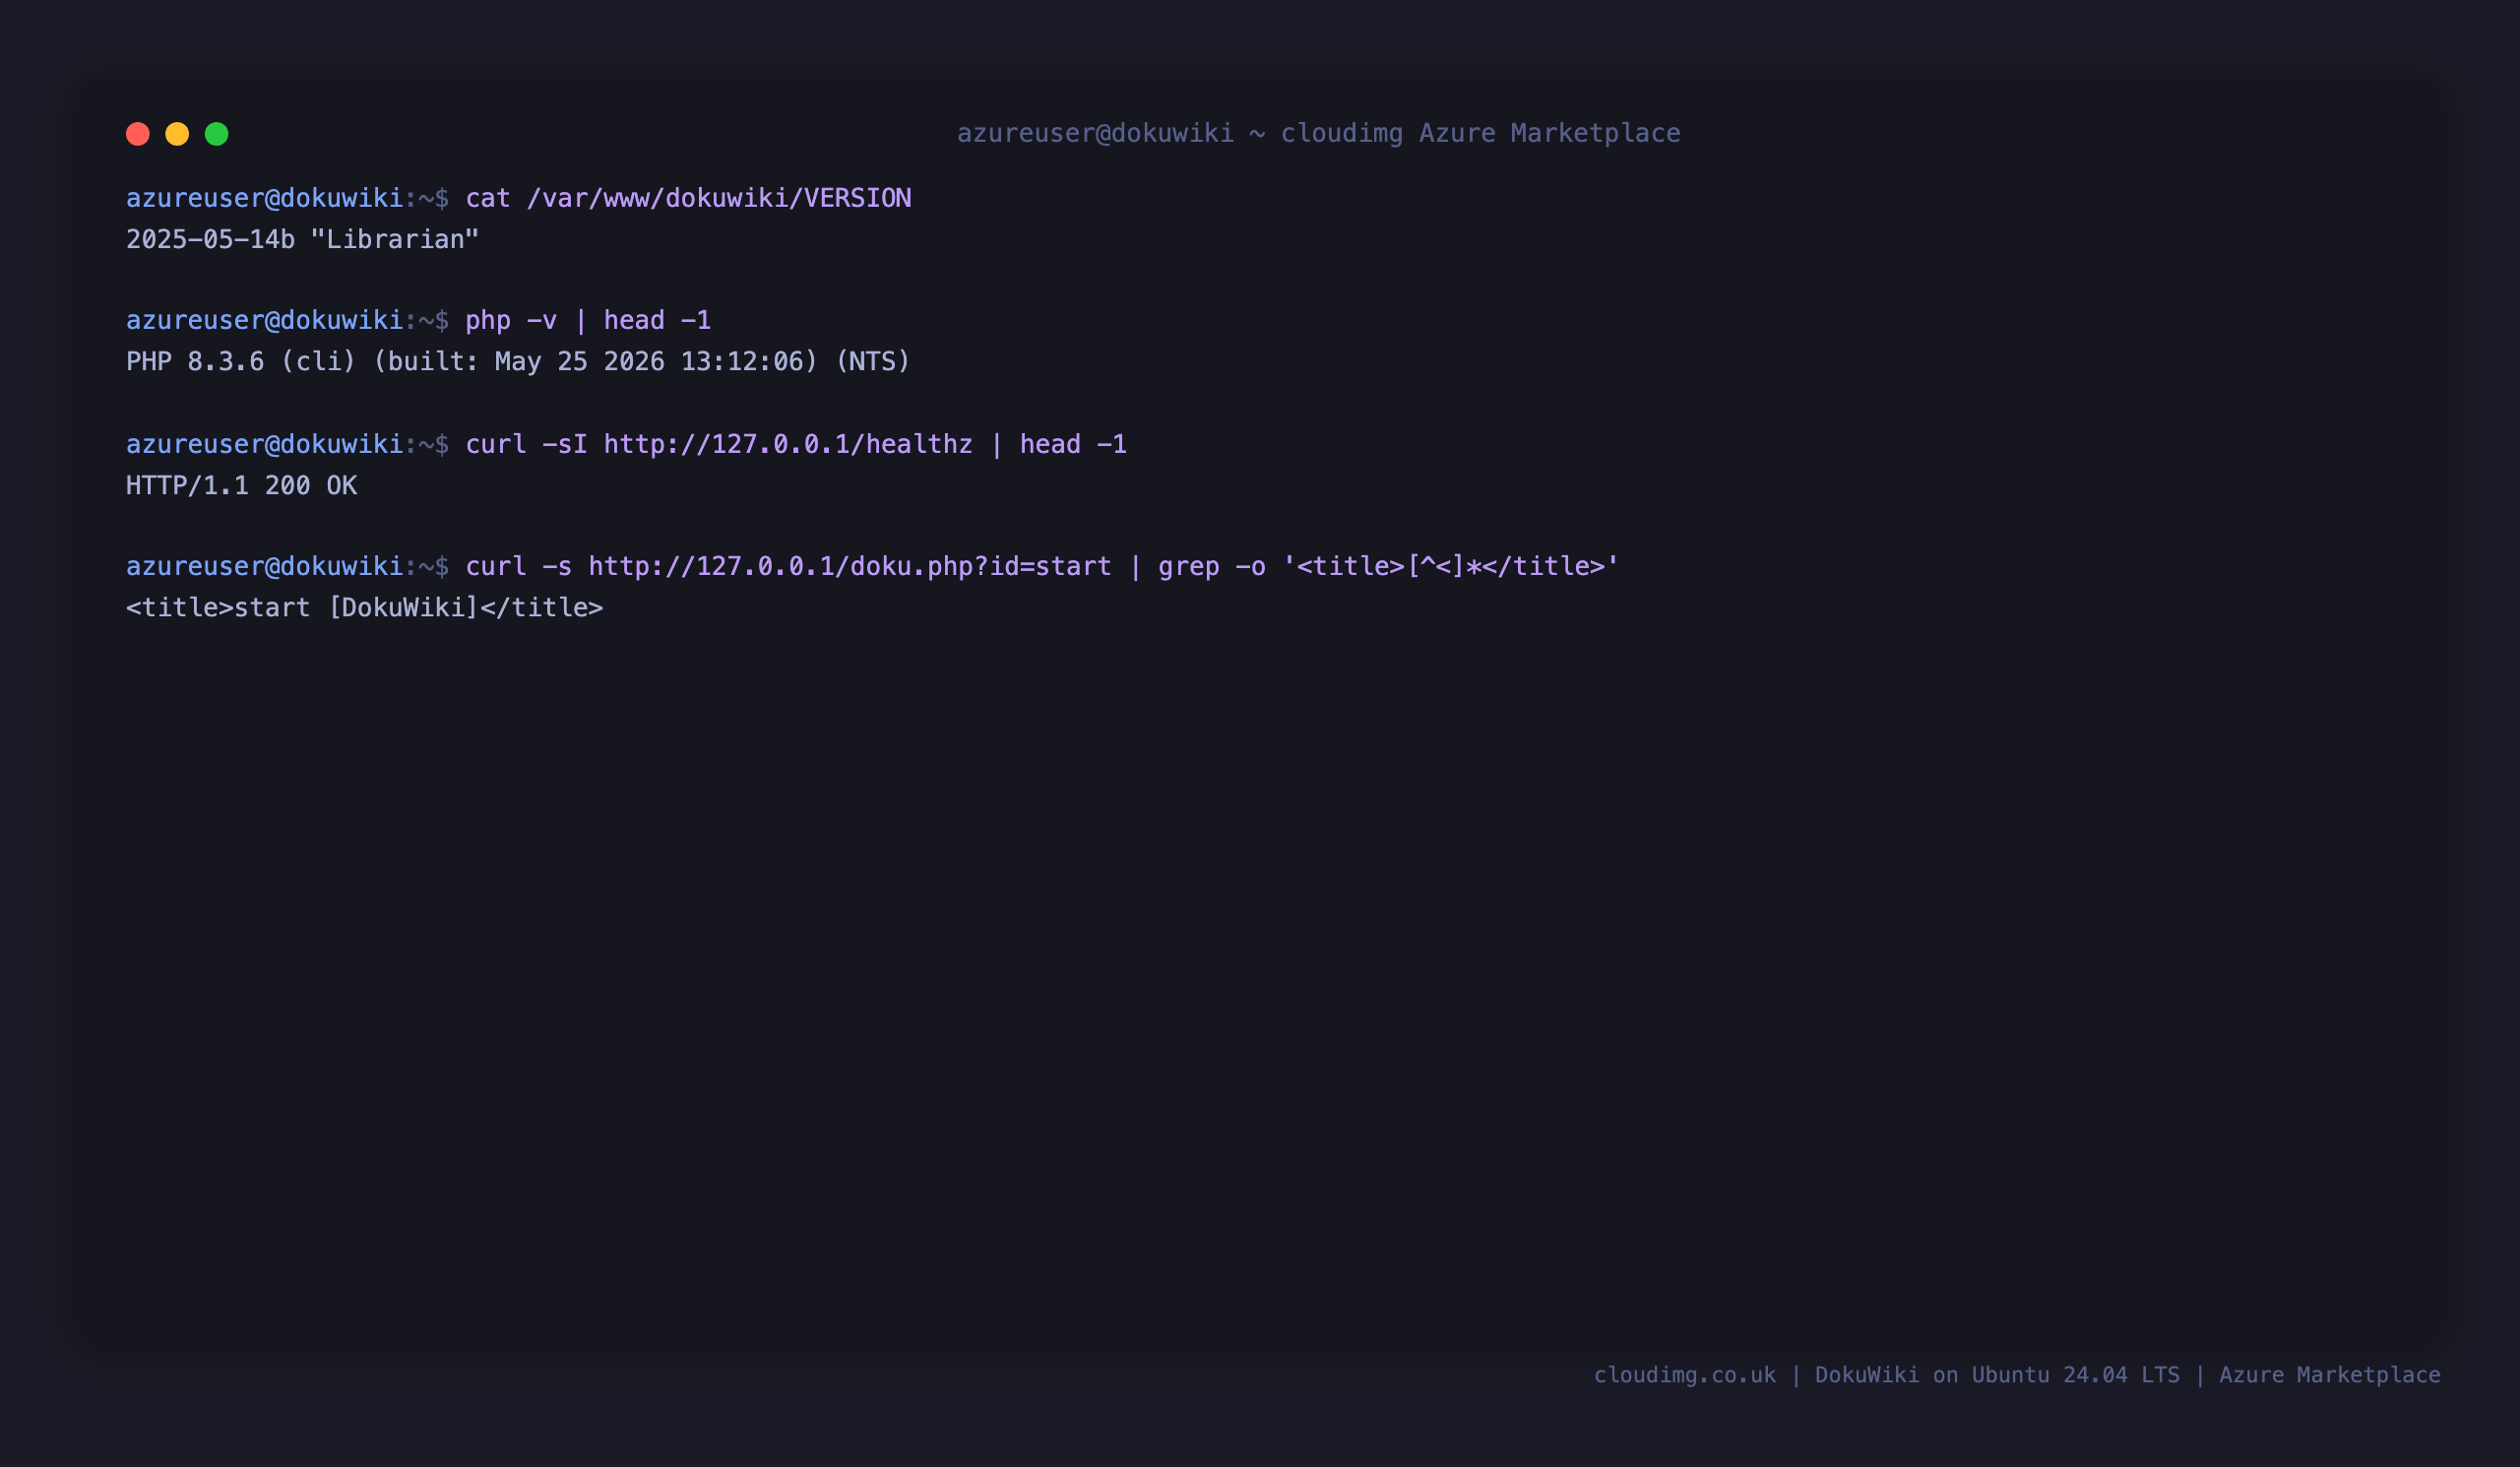
Task: Click the footer text 'cloudimg.co.uk | DokuWiki on Ubuntu 24.04 LTS'
Action: pyautogui.click(x=1887, y=1375)
